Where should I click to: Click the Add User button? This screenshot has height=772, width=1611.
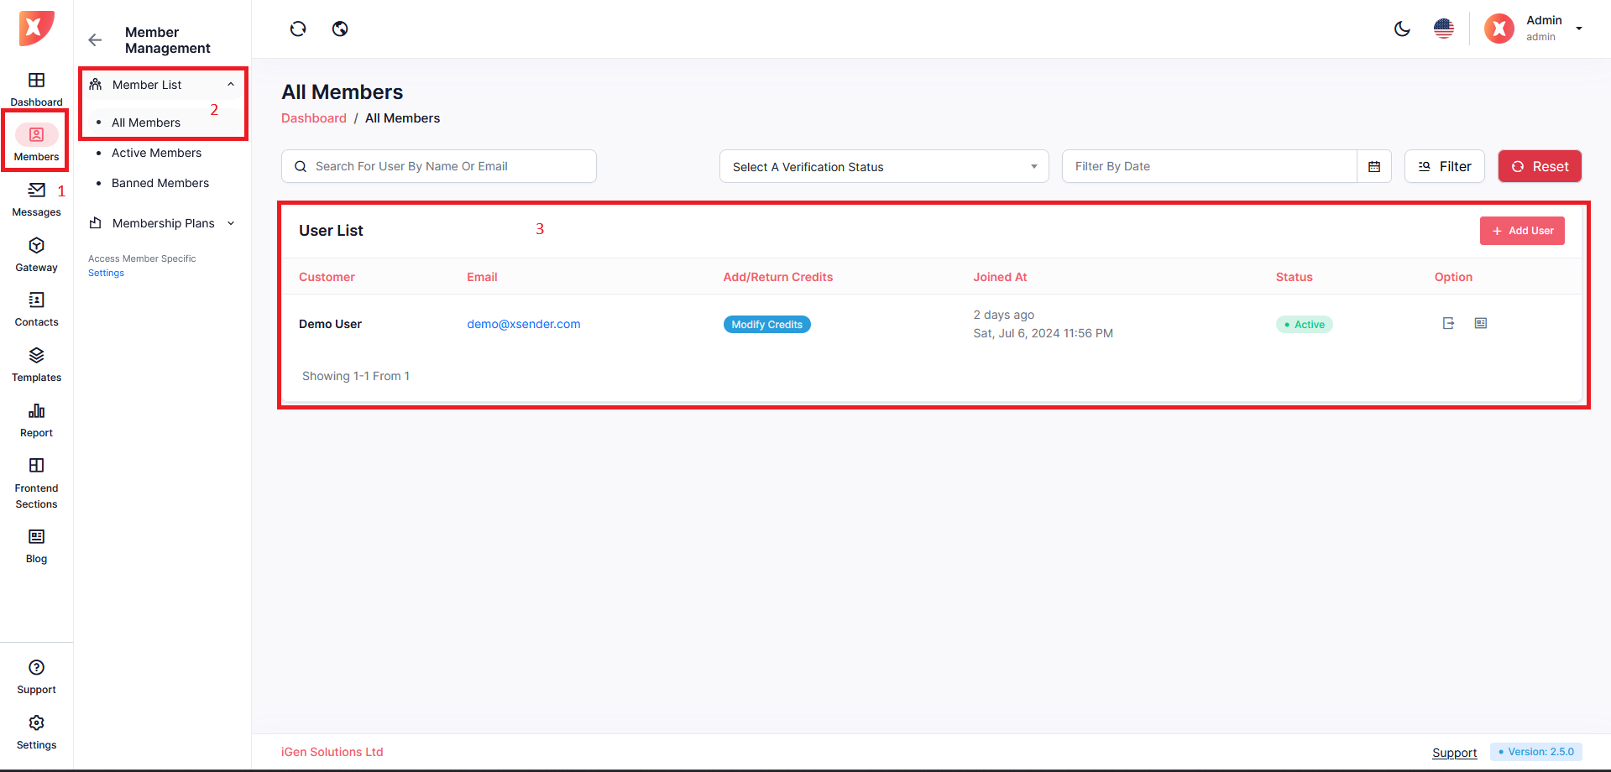1521,231
